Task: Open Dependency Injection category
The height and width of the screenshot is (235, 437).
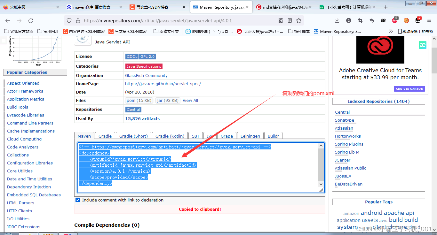Action: [x=29, y=187]
